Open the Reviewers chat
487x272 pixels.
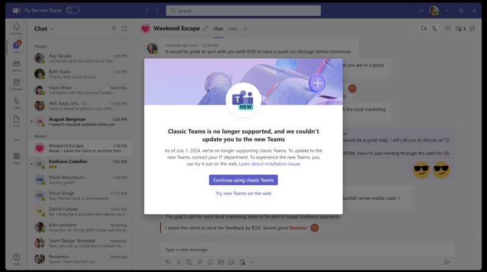click(x=80, y=259)
